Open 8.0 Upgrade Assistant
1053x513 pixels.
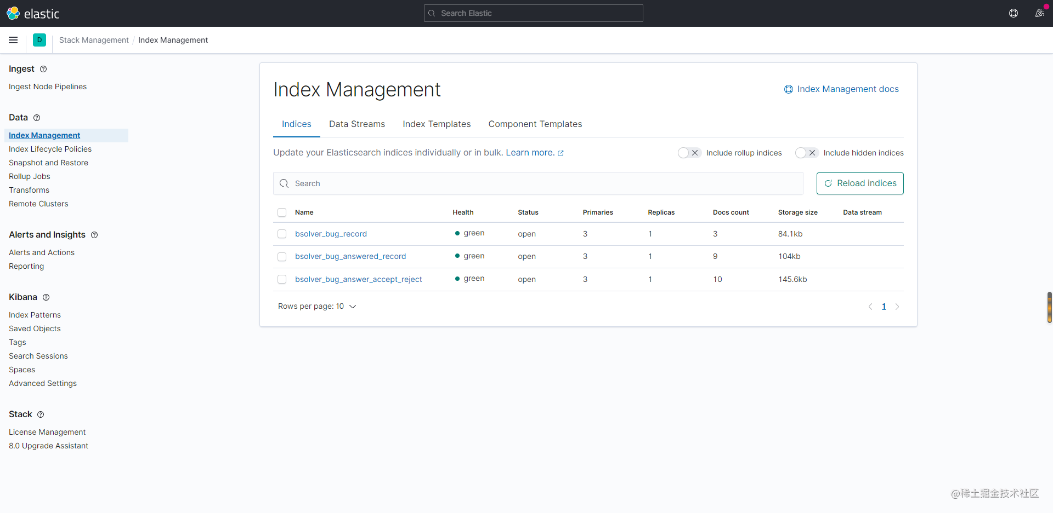point(48,446)
